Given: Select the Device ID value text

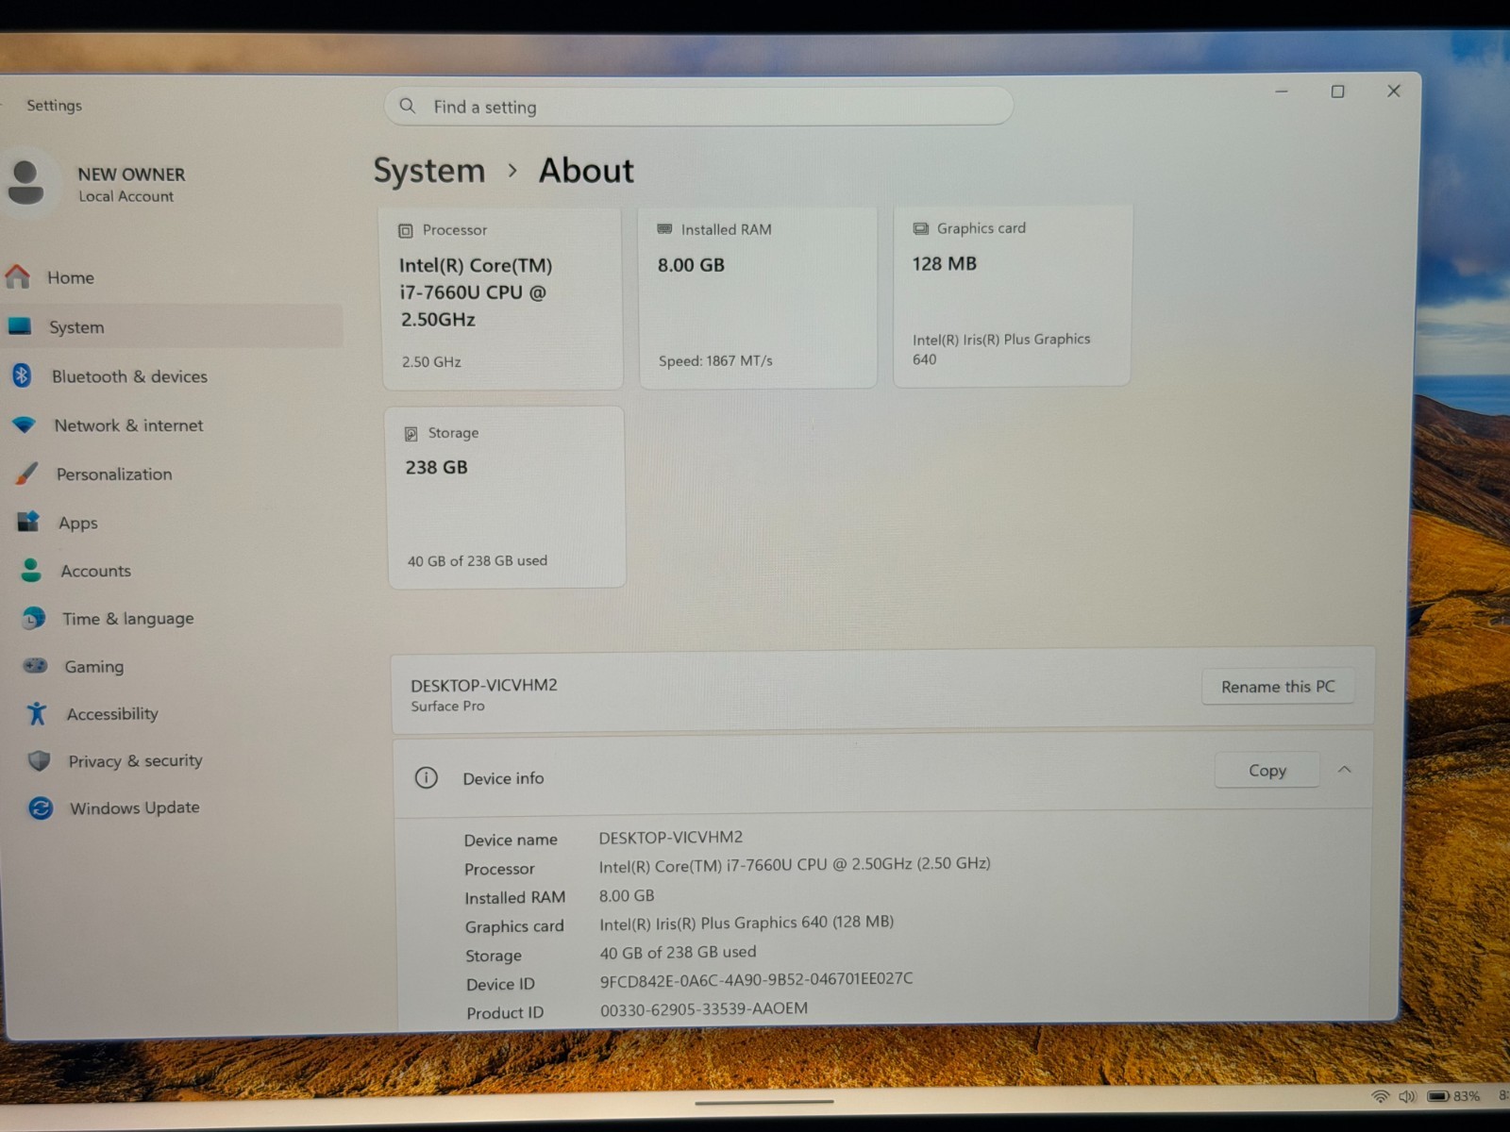Looking at the screenshot, I should click(x=756, y=979).
